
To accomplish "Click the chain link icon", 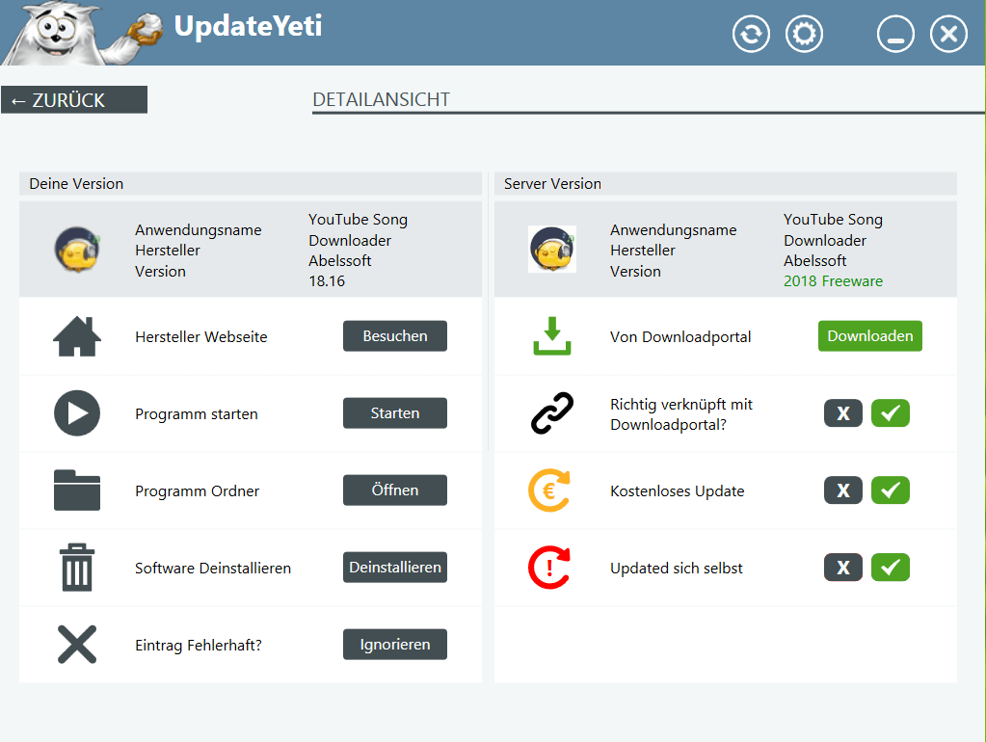I will [x=552, y=413].
